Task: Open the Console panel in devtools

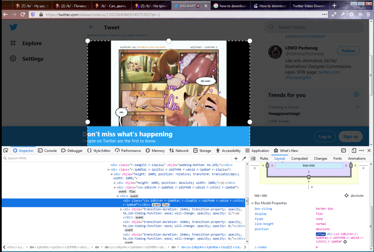Action: point(48,151)
